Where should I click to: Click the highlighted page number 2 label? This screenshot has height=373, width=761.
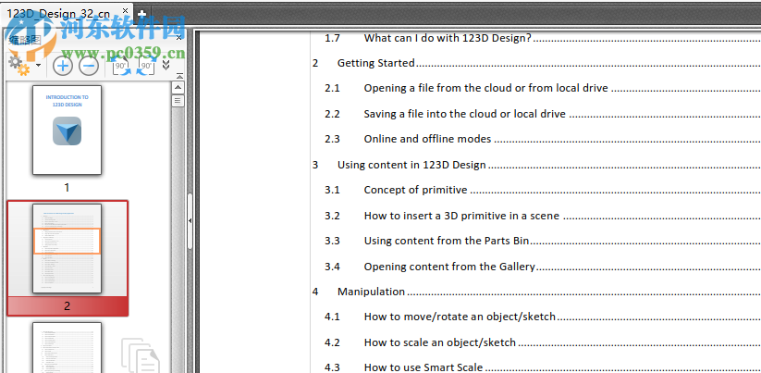click(x=68, y=306)
